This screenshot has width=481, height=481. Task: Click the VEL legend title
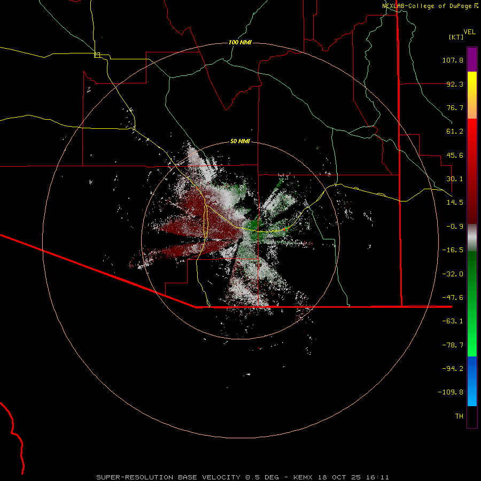469,32
